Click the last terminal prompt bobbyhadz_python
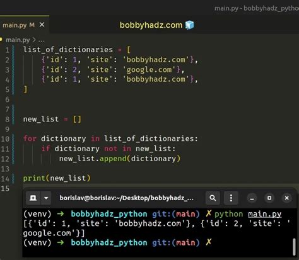299x260 pixels. (x=109, y=242)
